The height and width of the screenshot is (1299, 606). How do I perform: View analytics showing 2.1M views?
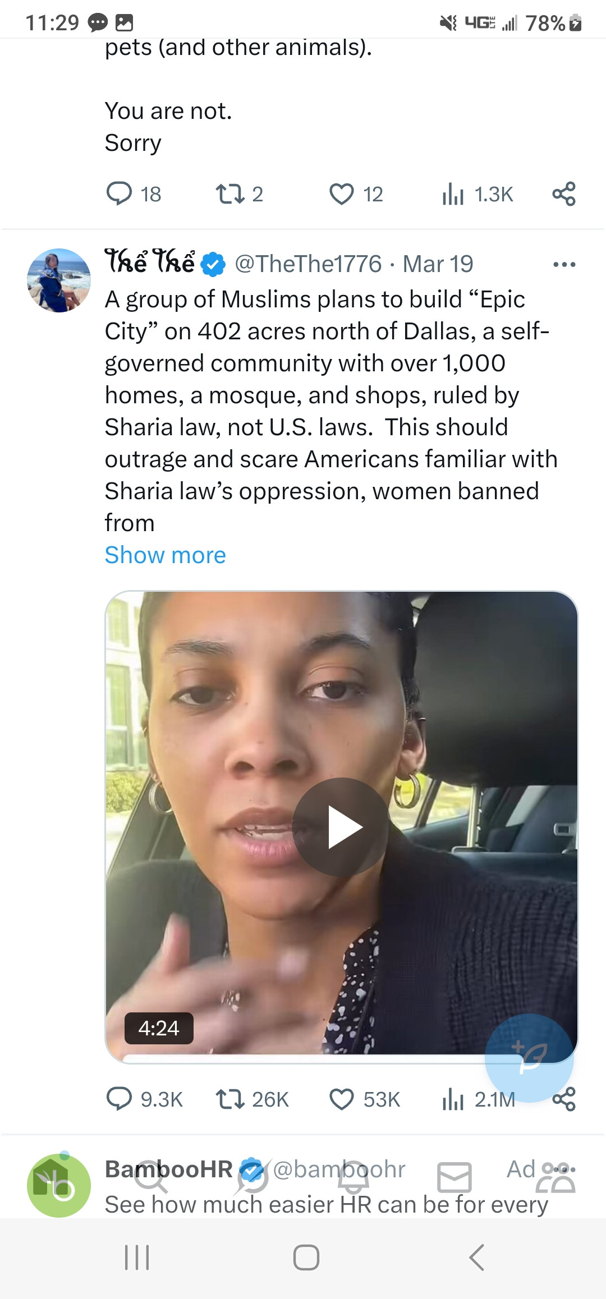click(452, 1099)
